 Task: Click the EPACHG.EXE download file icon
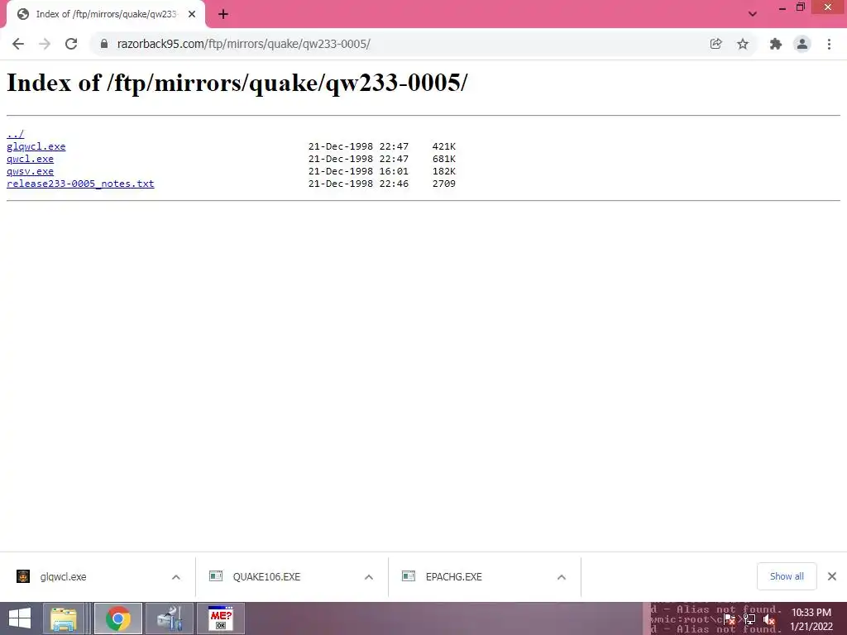(409, 576)
